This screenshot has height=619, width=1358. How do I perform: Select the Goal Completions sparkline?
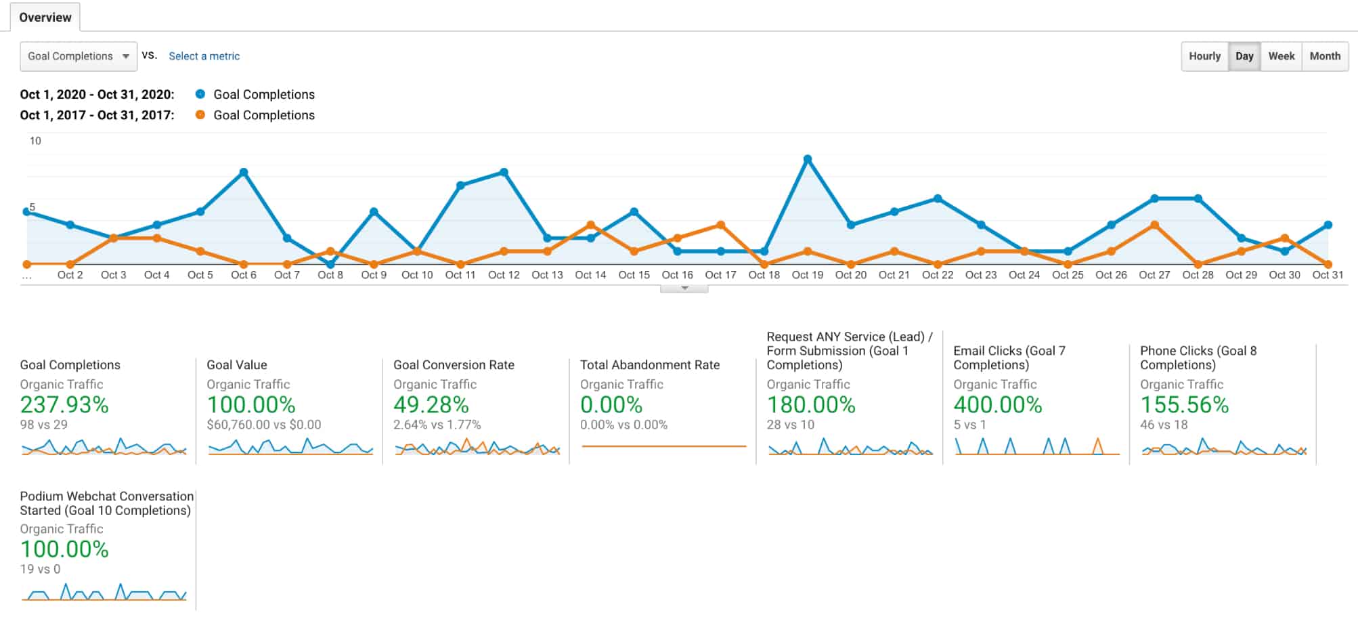click(104, 447)
